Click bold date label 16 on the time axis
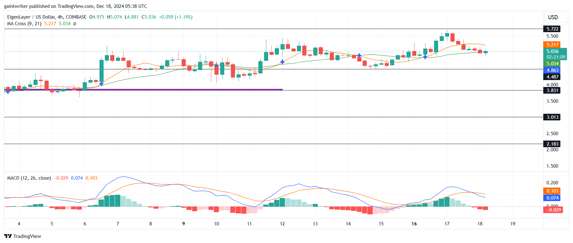573x243 pixels. click(414, 224)
